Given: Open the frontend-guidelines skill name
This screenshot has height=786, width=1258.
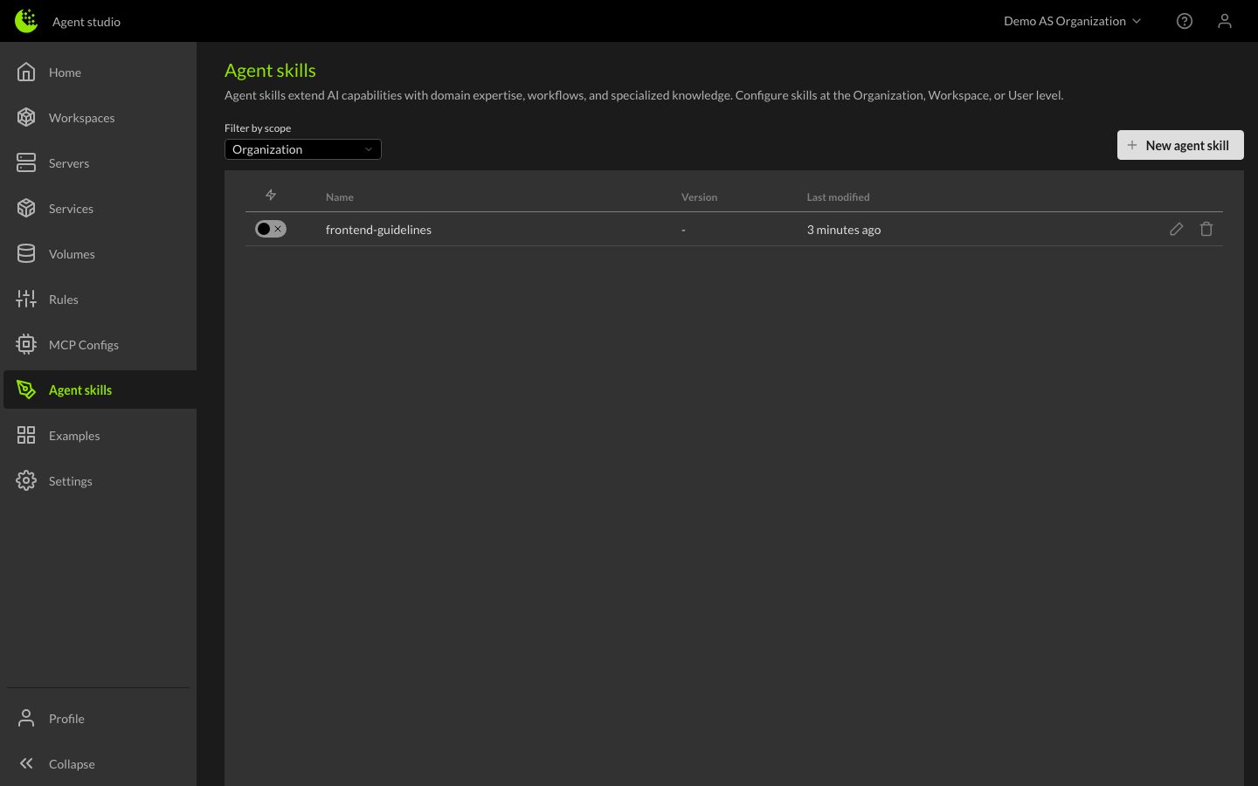Looking at the screenshot, I should [x=378, y=230].
